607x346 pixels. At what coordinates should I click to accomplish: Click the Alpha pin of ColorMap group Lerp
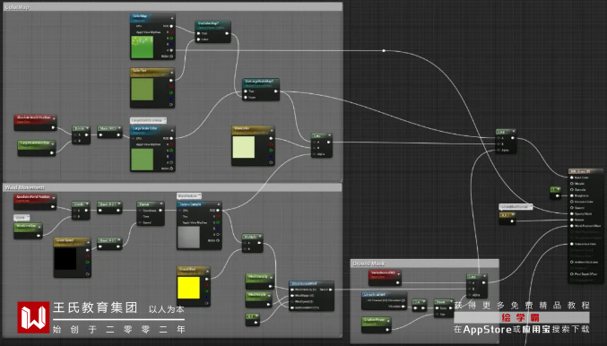(x=314, y=154)
